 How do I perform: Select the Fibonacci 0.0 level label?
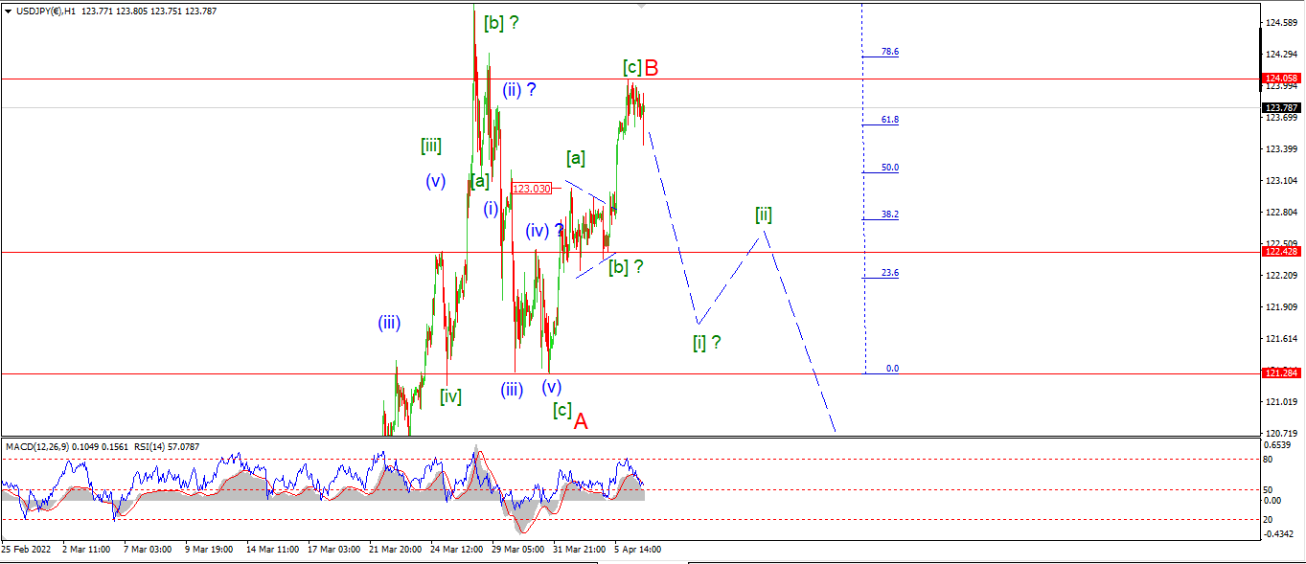click(892, 369)
